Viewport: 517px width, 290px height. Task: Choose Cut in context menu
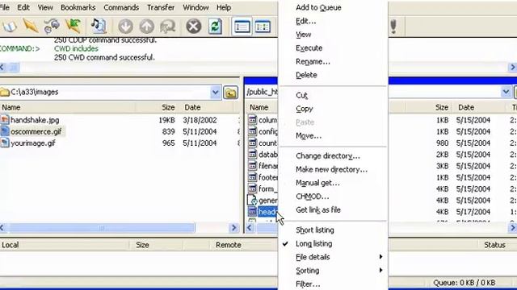301,95
